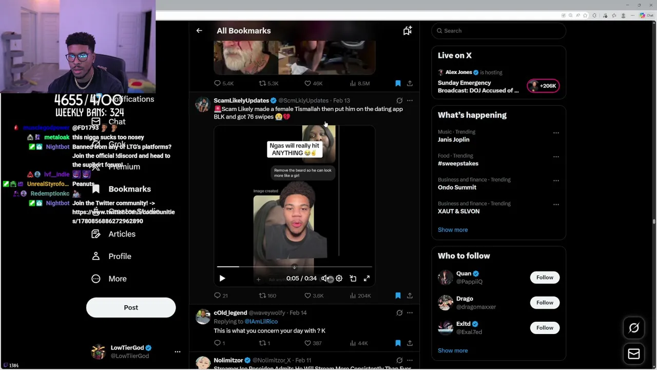
Task: Reply to cOld_legend's post
Action: pyautogui.click(x=220, y=343)
